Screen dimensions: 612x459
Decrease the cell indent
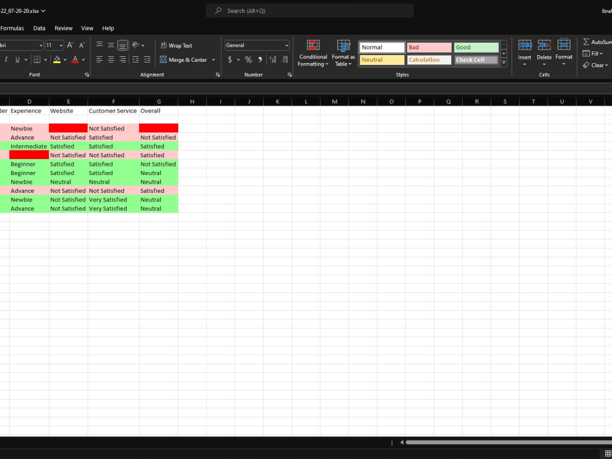(x=135, y=59)
